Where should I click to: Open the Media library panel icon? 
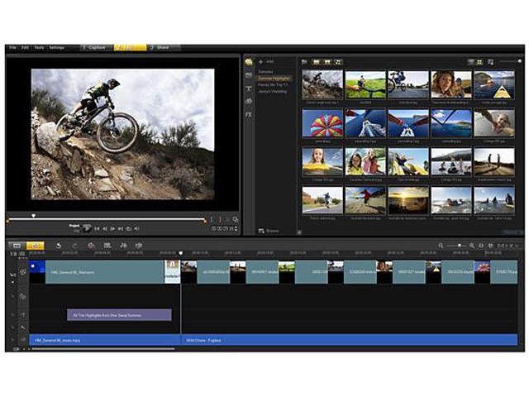click(249, 61)
